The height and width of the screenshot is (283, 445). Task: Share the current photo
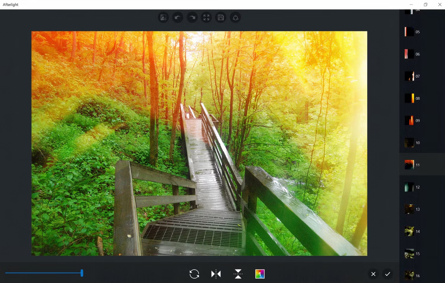coord(235,17)
